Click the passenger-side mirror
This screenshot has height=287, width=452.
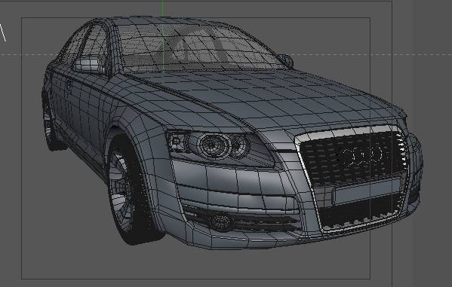tap(286, 60)
